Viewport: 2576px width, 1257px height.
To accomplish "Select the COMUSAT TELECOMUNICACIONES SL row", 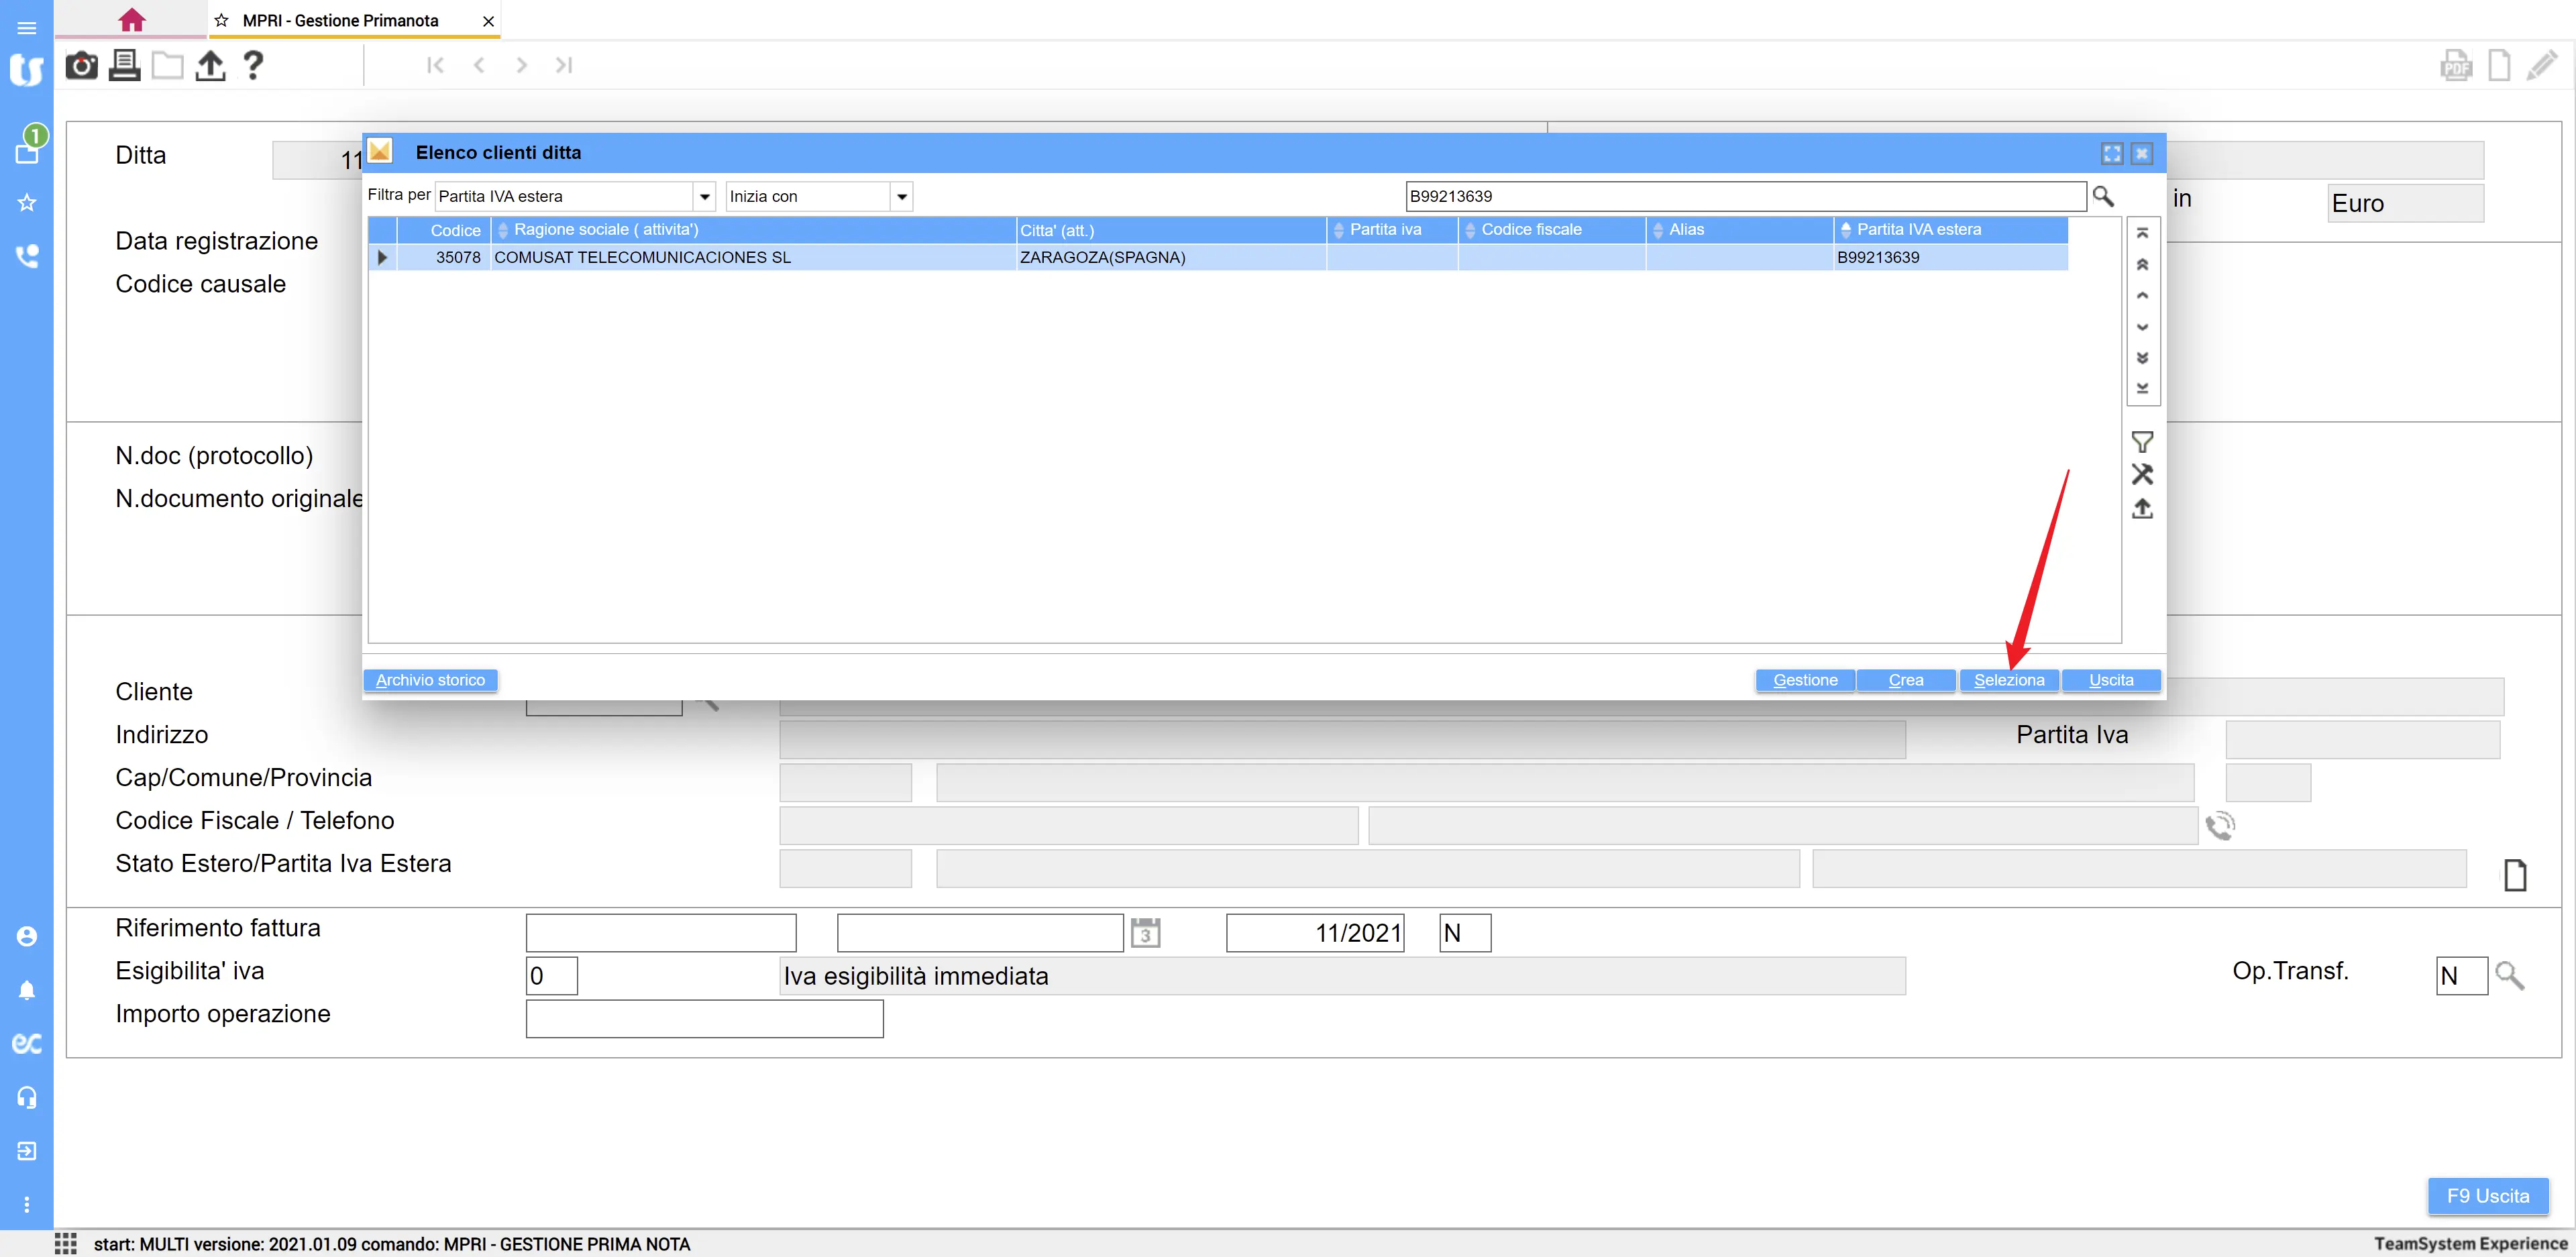I will point(642,258).
